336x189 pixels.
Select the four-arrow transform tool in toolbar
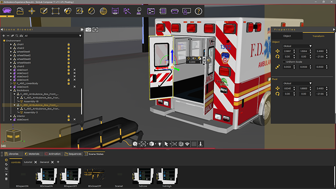32,11
